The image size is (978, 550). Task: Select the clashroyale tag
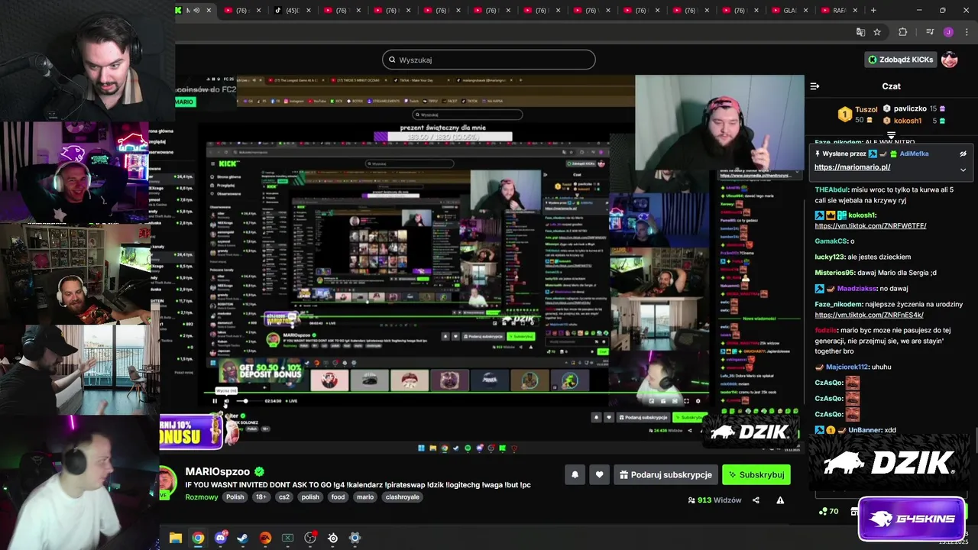point(403,497)
